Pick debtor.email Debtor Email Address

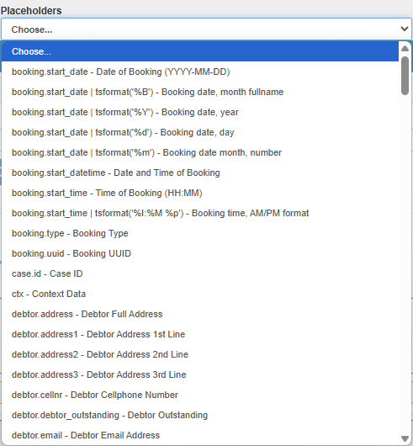200,435
